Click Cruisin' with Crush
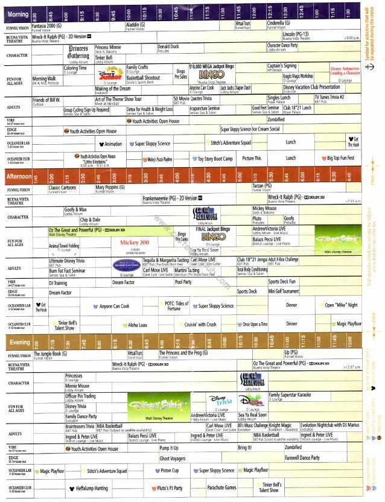This screenshot has width=385, height=502. coord(200,325)
